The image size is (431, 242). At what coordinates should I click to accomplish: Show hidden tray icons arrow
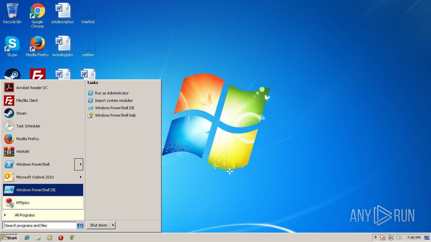click(375, 238)
